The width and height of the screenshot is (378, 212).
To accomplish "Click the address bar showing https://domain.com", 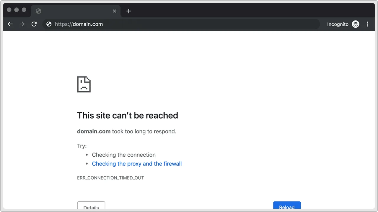I will click(x=181, y=24).
